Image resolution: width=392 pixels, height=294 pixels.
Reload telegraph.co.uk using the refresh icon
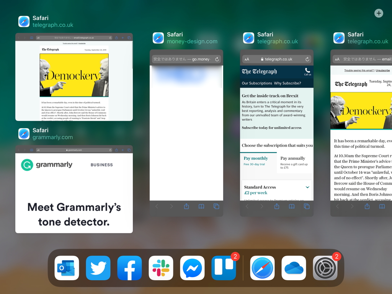tap(307, 59)
